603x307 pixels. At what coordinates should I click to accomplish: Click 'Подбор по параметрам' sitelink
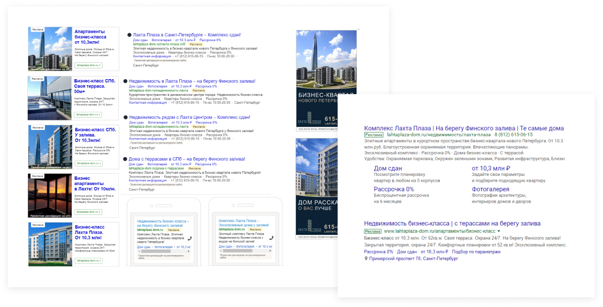tap(476, 252)
